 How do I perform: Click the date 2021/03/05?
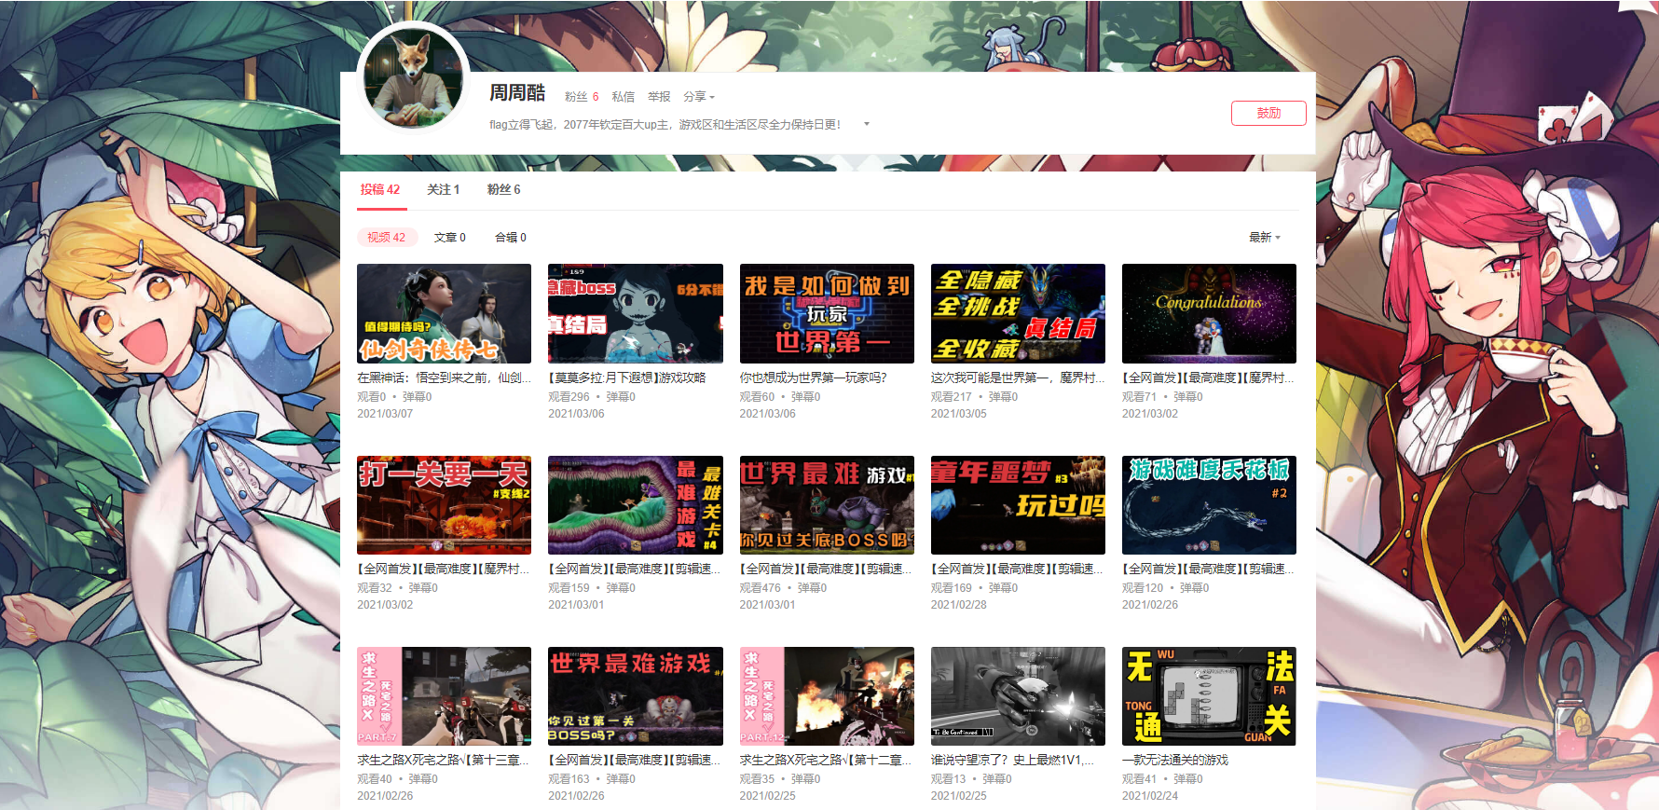pyautogui.click(x=959, y=414)
